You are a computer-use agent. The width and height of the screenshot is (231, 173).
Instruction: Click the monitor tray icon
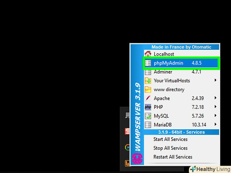tap(128, 115)
